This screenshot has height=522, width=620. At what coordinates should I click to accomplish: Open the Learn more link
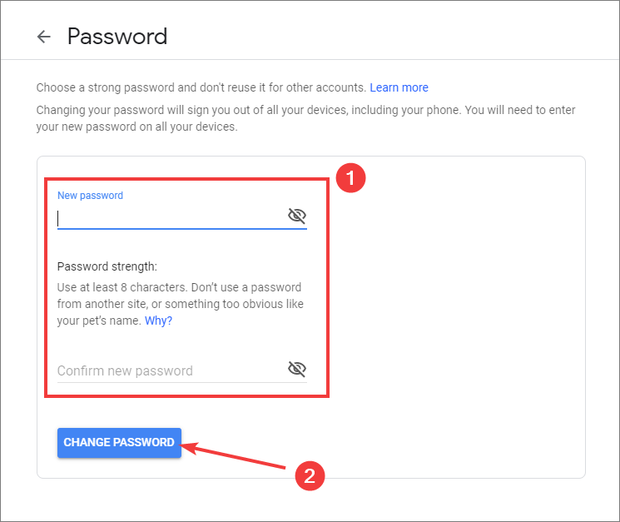tap(399, 87)
